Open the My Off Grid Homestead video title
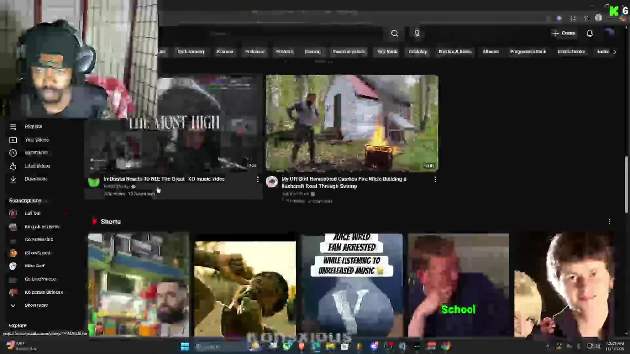Screen dimensions: 630x354 click(344, 182)
